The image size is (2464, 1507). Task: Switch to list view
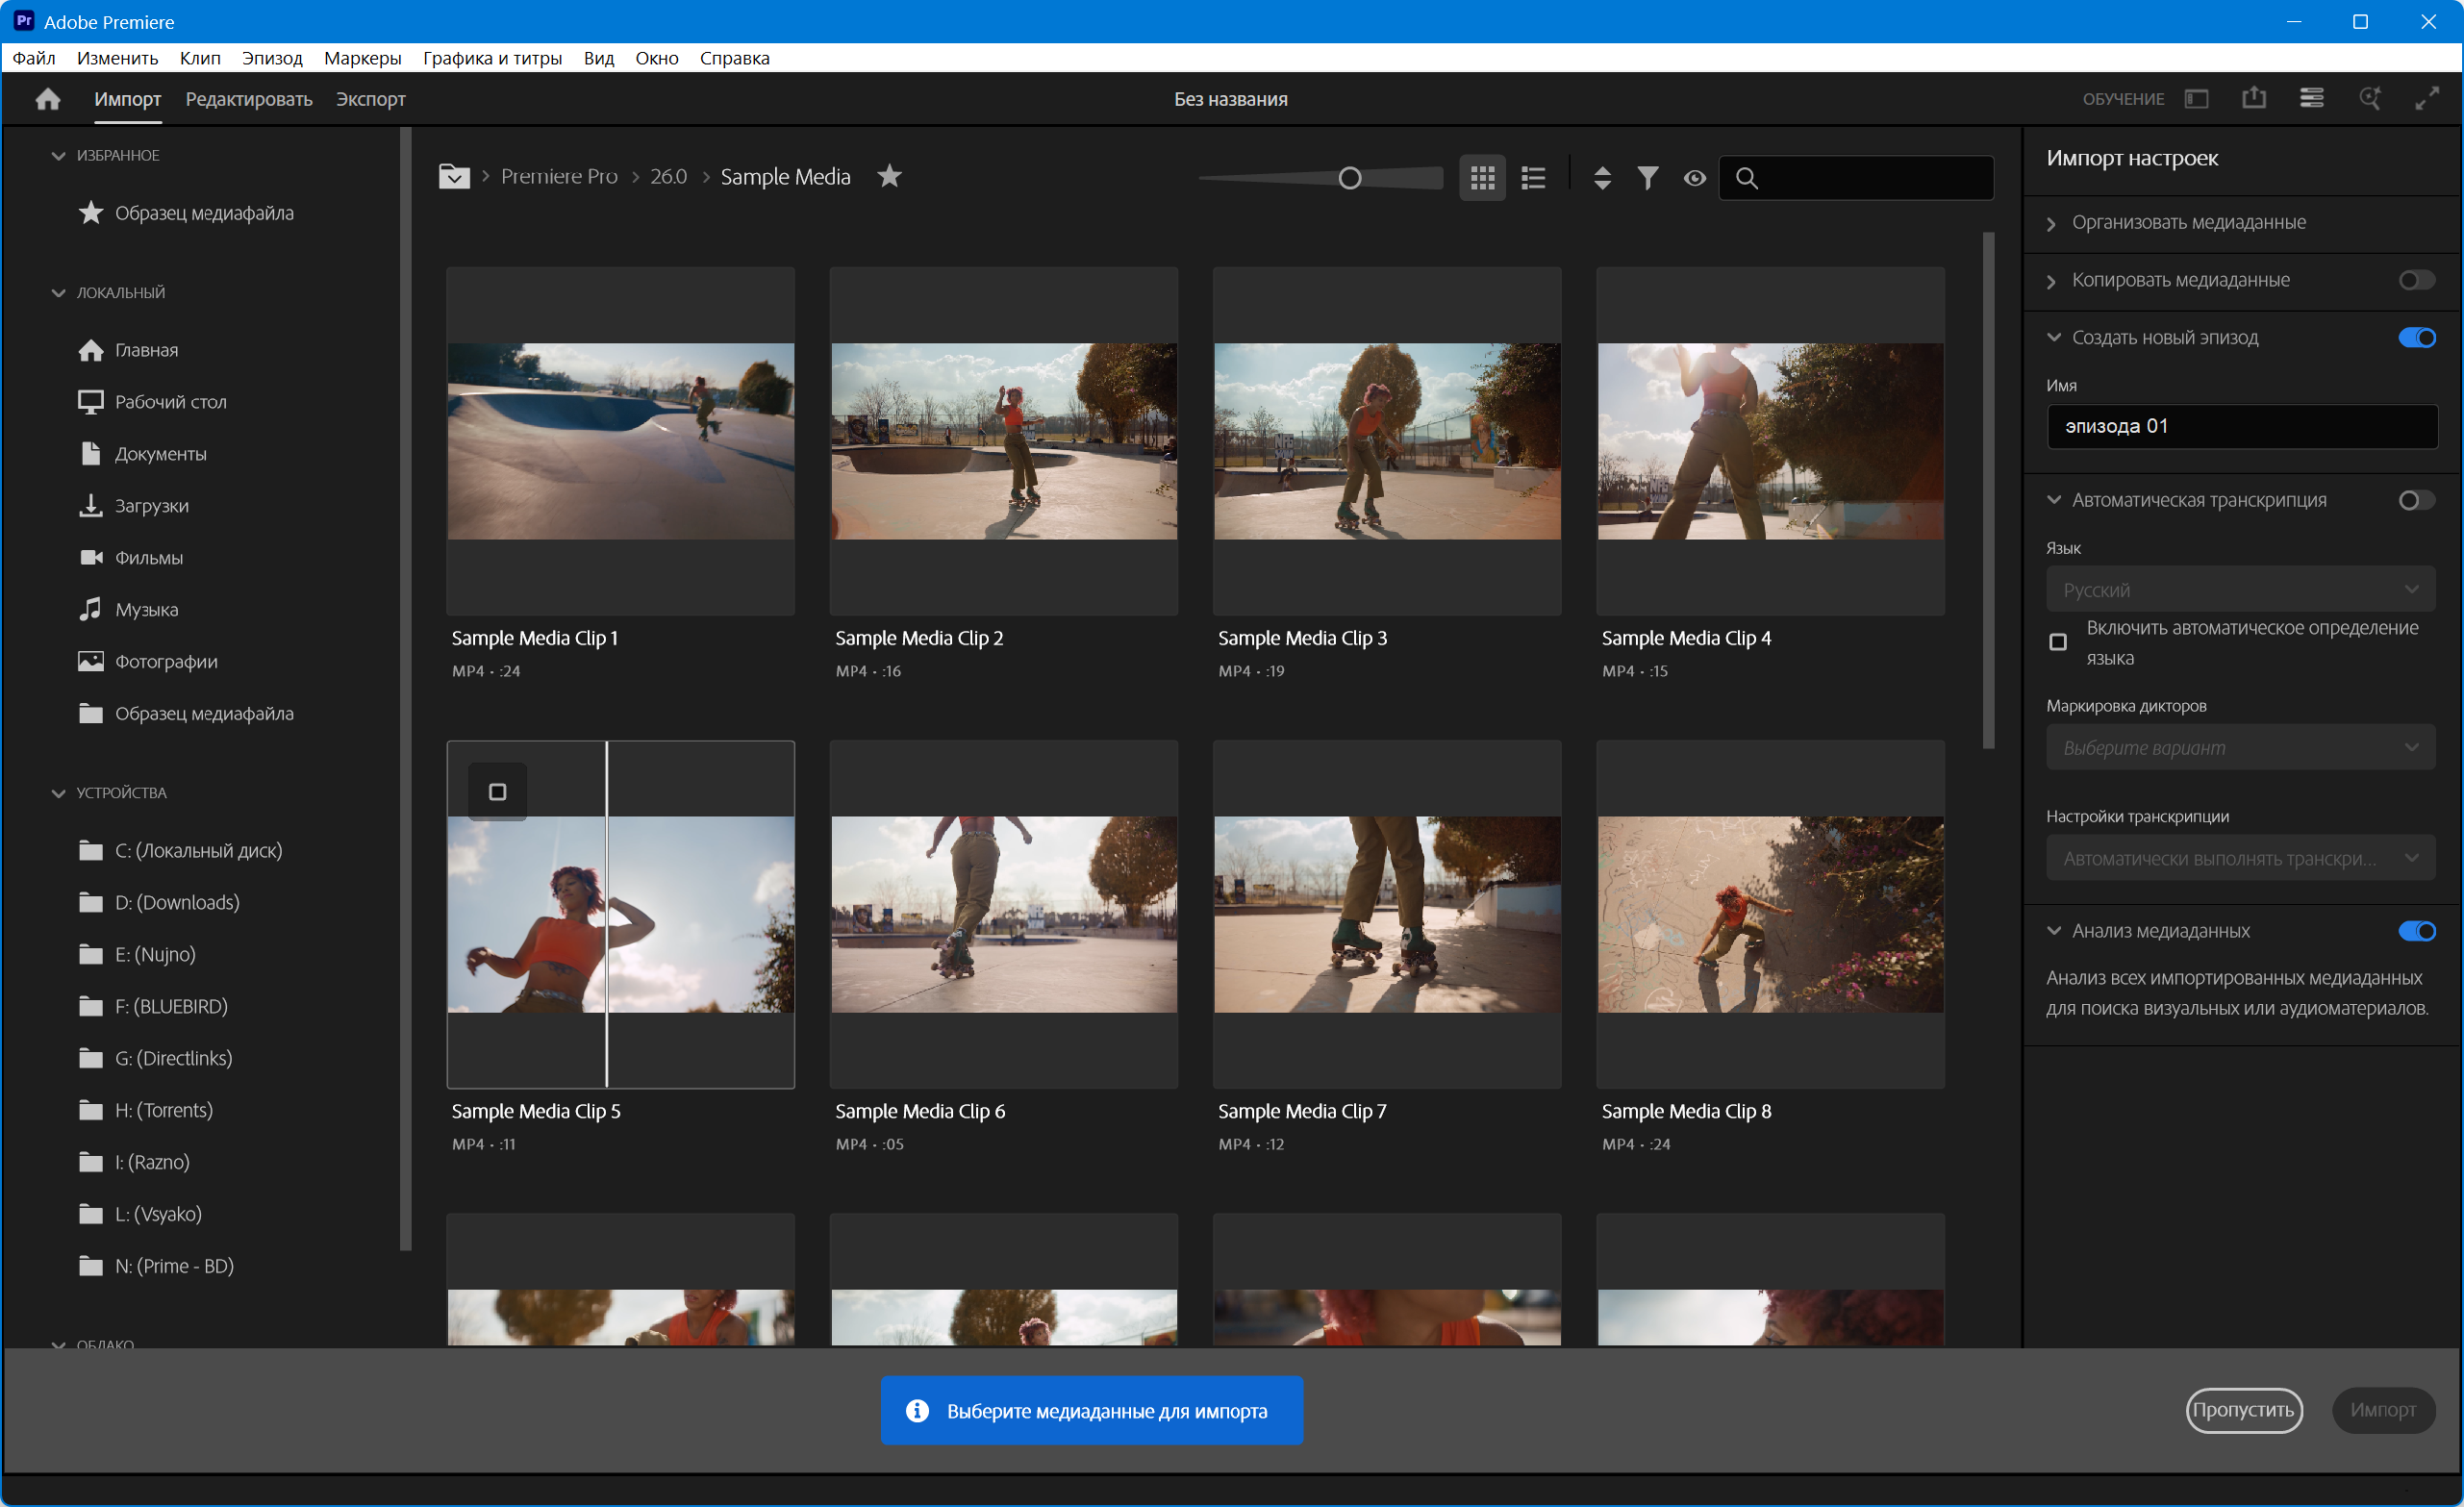coord(1533,178)
